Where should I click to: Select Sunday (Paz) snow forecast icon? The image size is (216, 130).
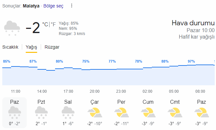[14, 112]
